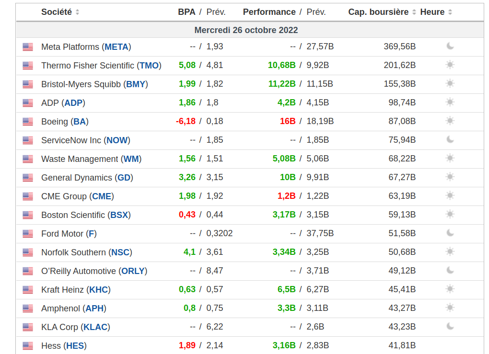489x354 pixels.
Task: Open the BMY ticker link
Action: tap(135, 84)
